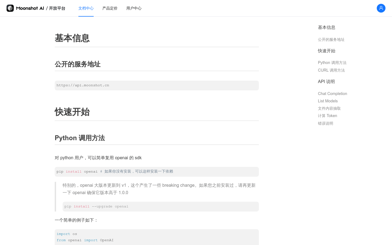
Task: Click the pip install openai code snippet
Action: [x=157, y=171]
